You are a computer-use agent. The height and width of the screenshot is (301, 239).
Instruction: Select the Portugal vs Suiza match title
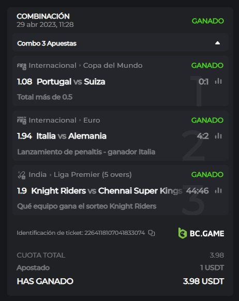[71, 82]
